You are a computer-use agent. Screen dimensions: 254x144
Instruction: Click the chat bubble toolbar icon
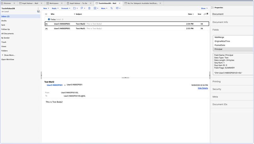(118, 8)
